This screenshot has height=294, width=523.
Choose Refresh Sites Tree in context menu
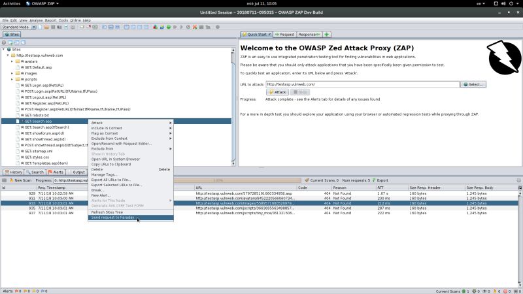[x=131, y=212]
